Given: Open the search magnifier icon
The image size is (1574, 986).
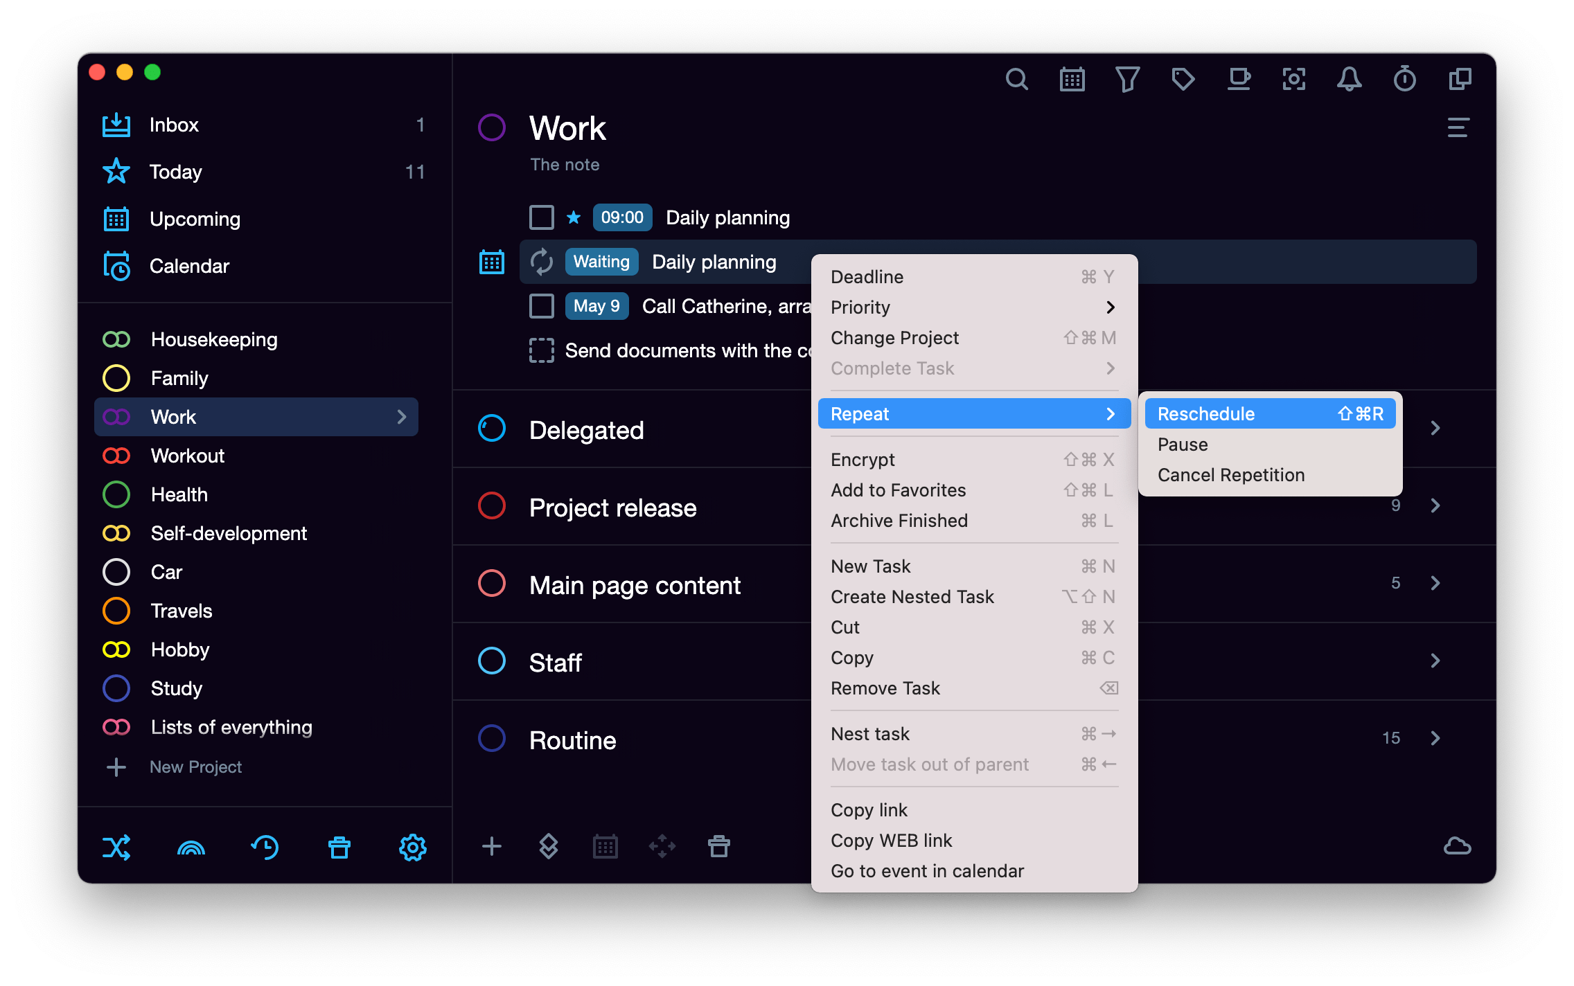Looking at the screenshot, I should tap(1016, 79).
